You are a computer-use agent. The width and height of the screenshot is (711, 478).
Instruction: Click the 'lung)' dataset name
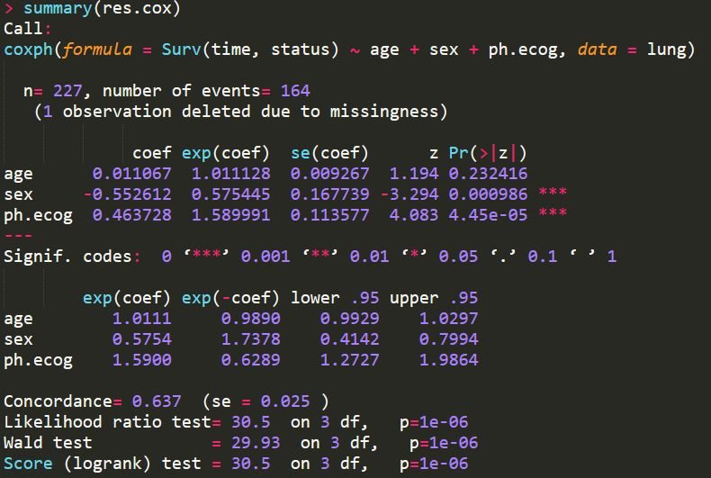[670, 49]
